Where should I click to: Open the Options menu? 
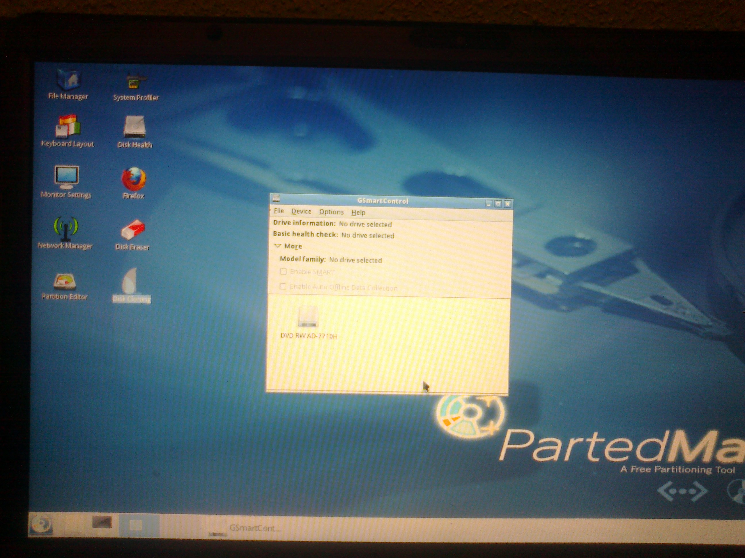(x=331, y=212)
